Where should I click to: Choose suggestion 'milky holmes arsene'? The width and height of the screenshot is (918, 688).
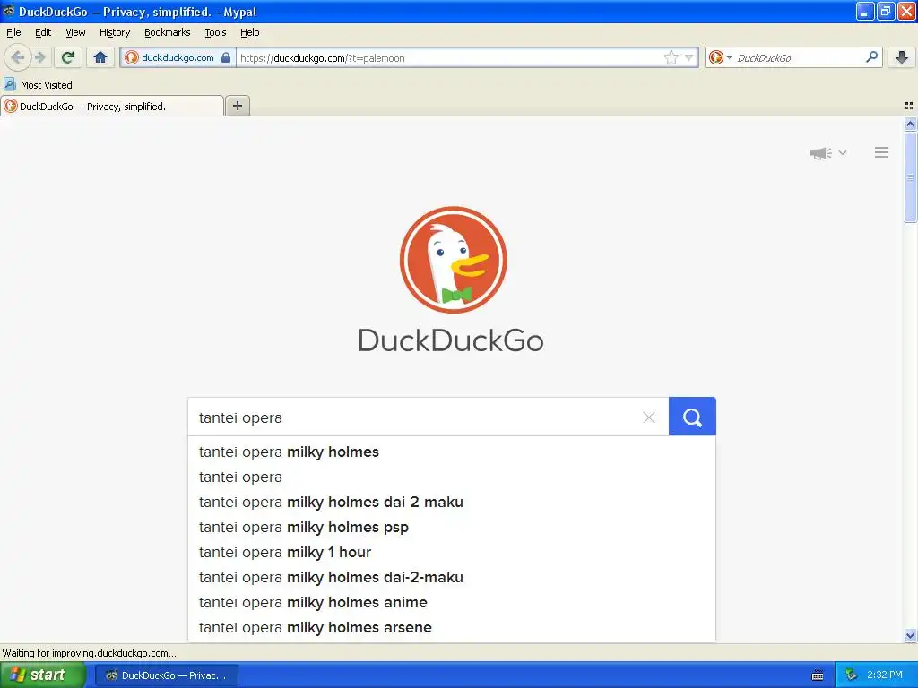coord(452,628)
